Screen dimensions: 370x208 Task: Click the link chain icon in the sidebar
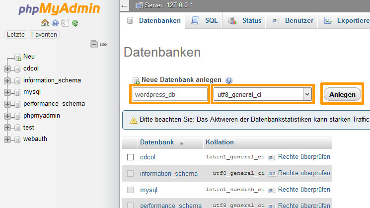[x=103, y=44]
